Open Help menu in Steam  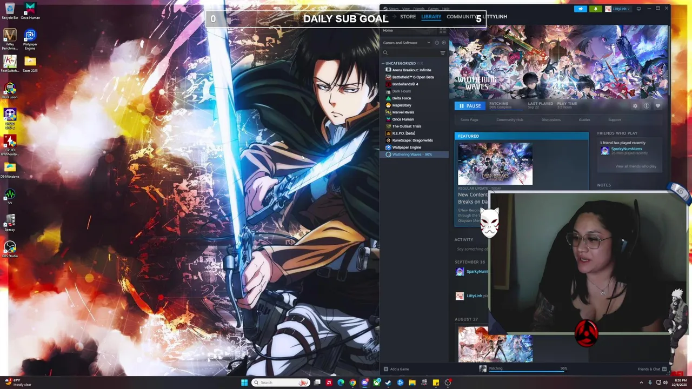tap(445, 9)
